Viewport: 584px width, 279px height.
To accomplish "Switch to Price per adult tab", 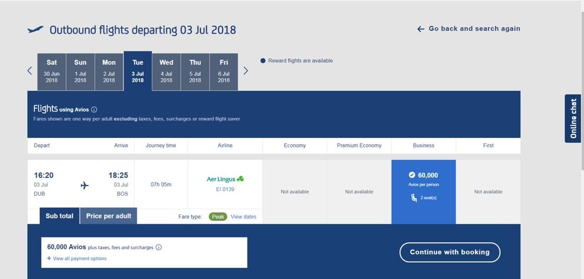I will click(x=108, y=216).
